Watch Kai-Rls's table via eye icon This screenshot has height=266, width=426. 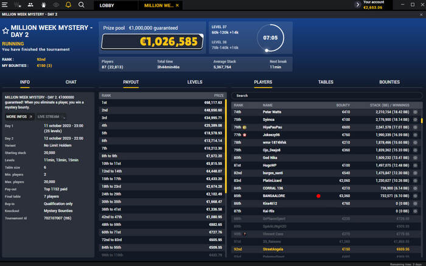pyautogui.click(x=415, y=211)
